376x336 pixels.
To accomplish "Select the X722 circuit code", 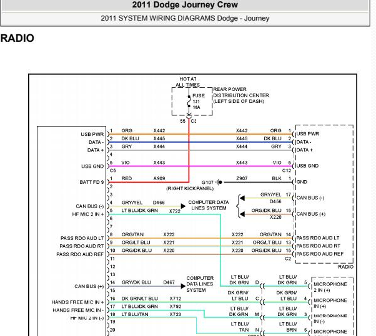I will (175, 211).
